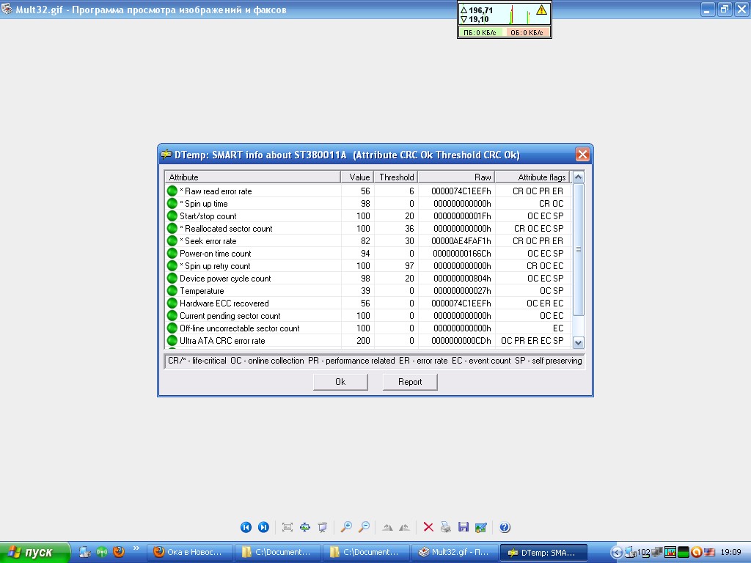Select Device power cycle count row
751x563 pixels.
368,278
